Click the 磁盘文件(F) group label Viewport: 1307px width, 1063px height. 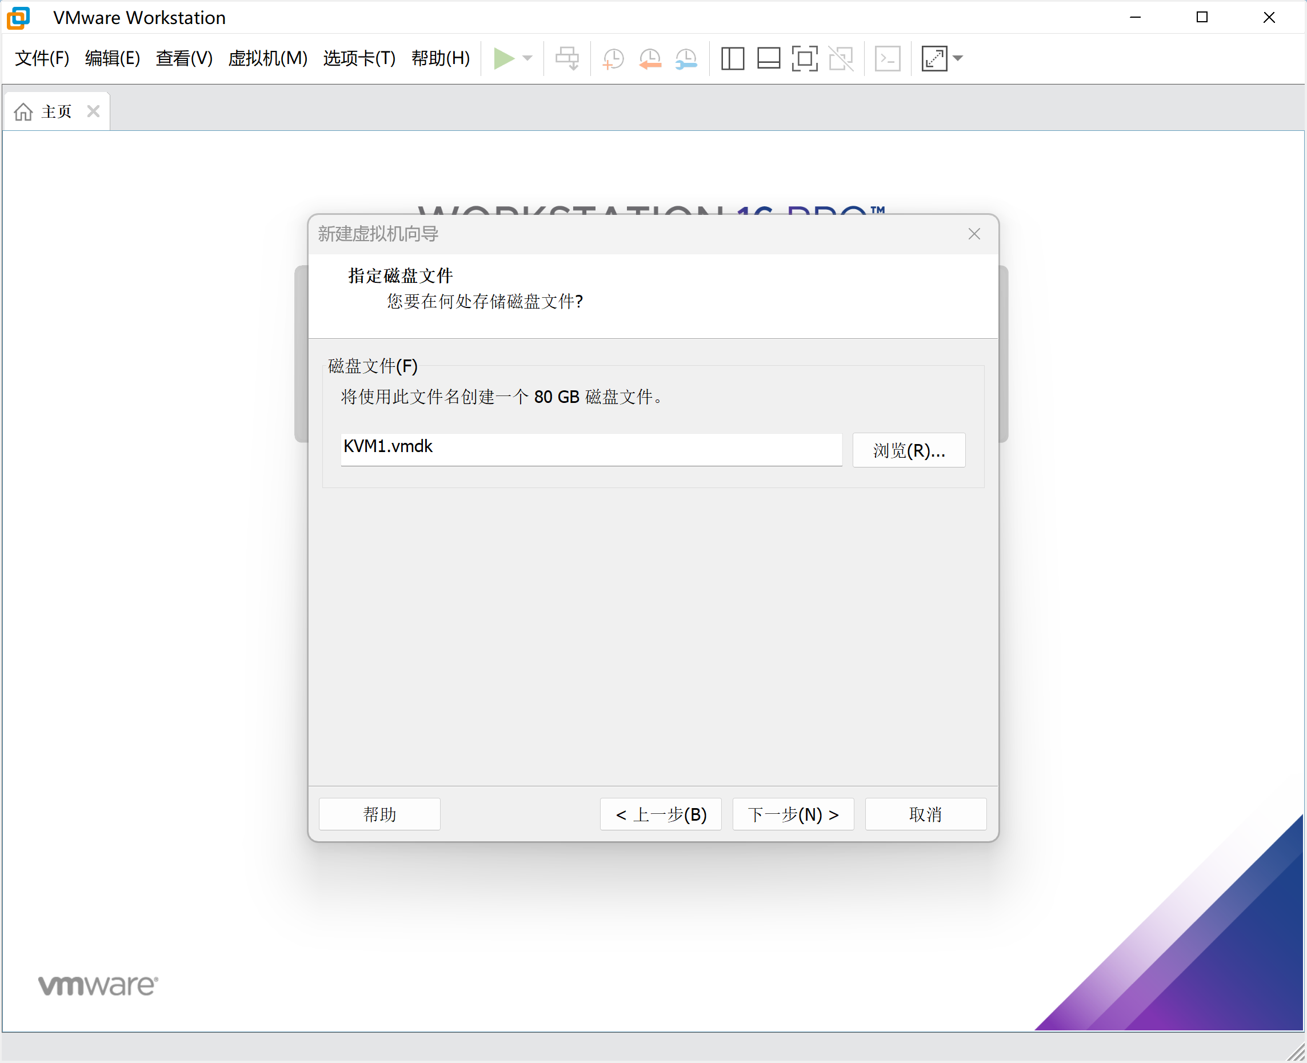[x=373, y=367]
